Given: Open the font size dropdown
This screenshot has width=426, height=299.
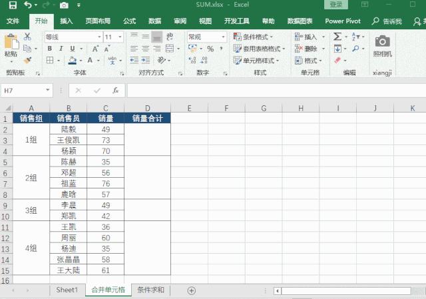Looking at the screenshot, I should pyautogui.click(x=120, y=37).
